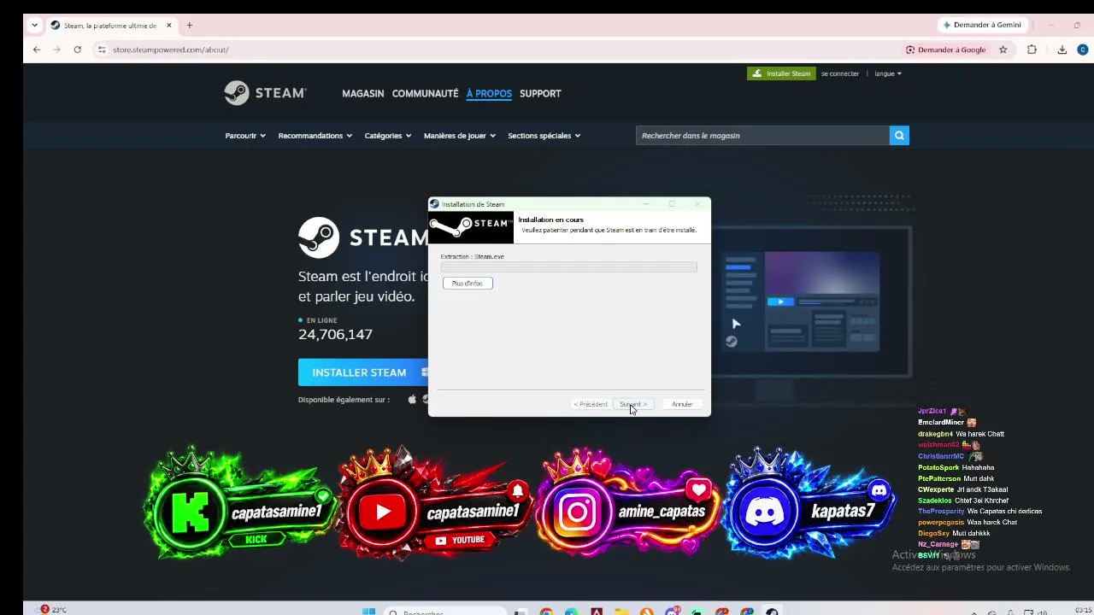This screenshot has height=615, width=1094.
Task: Go to the À PROPOS page
Action: (489, 93)
